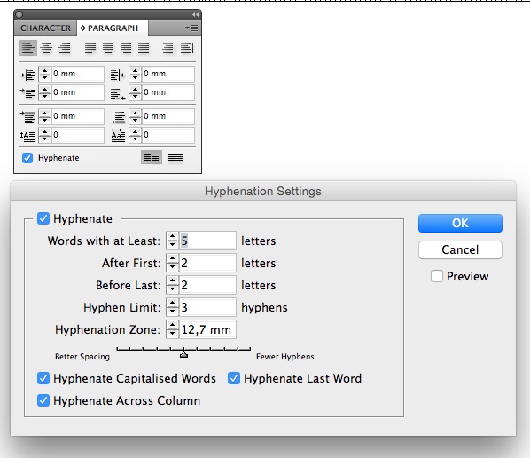Uncheck Hyphenate in Paragraph panel
Viewport: 530px width, 458px height.
pyautogui.click(x=27, y=158)
